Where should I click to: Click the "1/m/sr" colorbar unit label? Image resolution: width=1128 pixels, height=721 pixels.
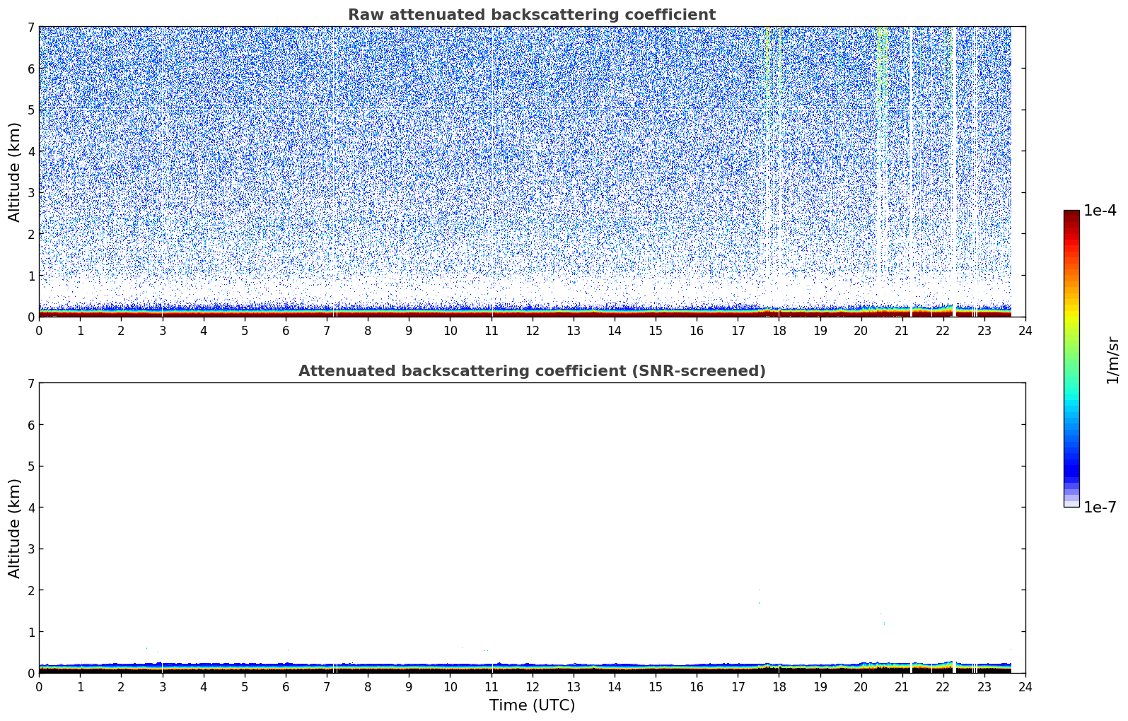[1112, 359]
